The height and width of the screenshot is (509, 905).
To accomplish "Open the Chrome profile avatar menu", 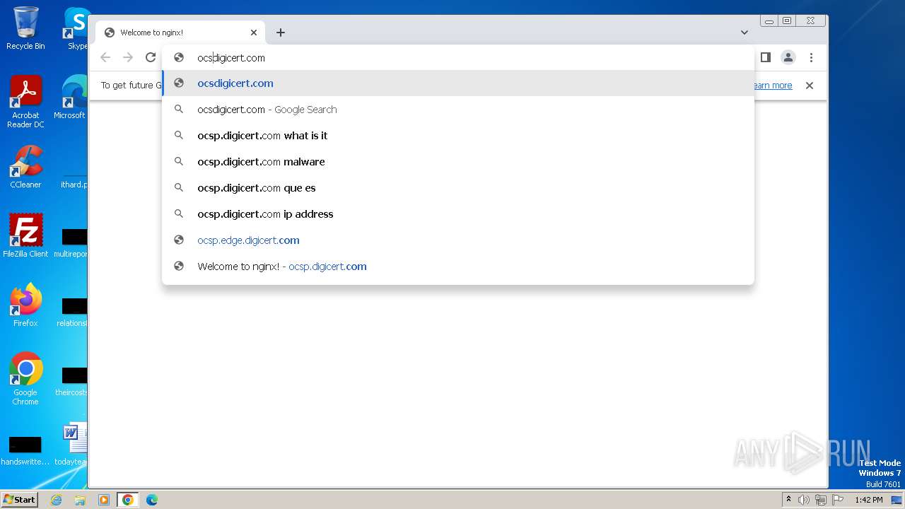I will point(788,57).
